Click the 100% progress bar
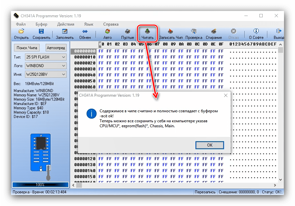This screenshot has height=206, width=295. pos(40,184)
